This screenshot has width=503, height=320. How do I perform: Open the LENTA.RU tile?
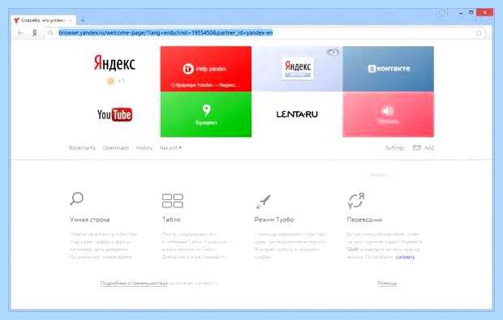(x=297, y=114)
